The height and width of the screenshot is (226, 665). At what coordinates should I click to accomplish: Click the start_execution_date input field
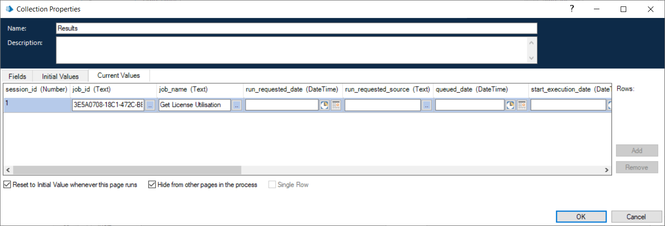pos(568,105)
